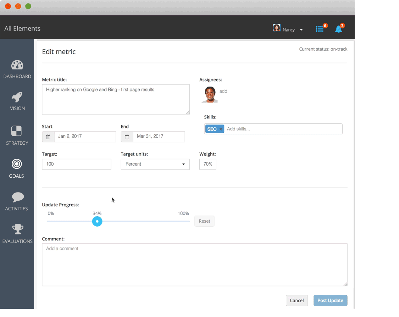Click the Metric title text area
Screen dimensions: 399x317
[116, 100]
